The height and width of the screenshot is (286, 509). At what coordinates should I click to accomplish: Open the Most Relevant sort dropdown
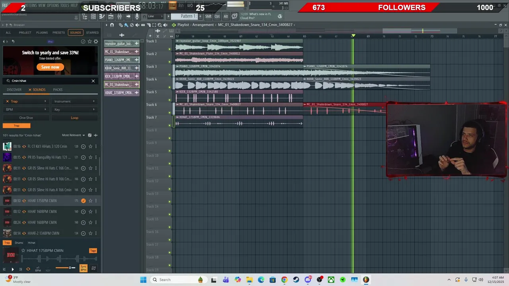(74, 135)
